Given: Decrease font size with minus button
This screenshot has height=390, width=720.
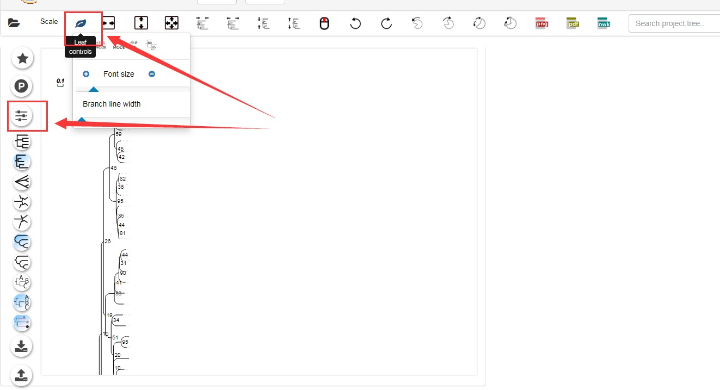Looking at the screenshot, I should click(x=152, y=74).
